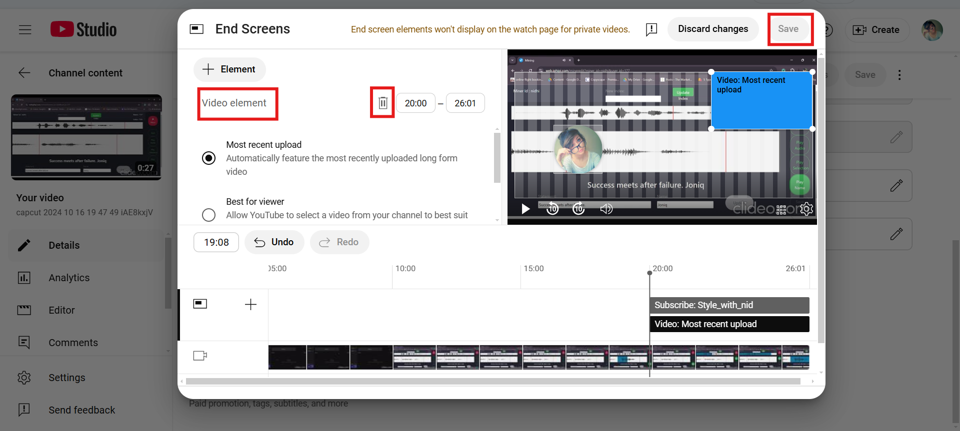The height and width of the screenshot is (431, 960).
Task: Open preview player settings gear
Action: [x=806, y=209]
